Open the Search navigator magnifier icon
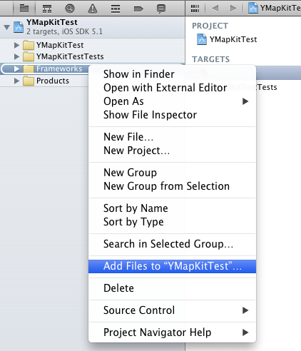 point(70,9)
